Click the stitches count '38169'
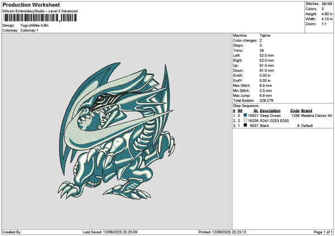Viewport: 335px width, 236px height. pos(327,4)
